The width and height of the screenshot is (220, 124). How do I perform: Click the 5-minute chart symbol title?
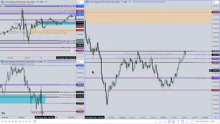pos(23,62)
